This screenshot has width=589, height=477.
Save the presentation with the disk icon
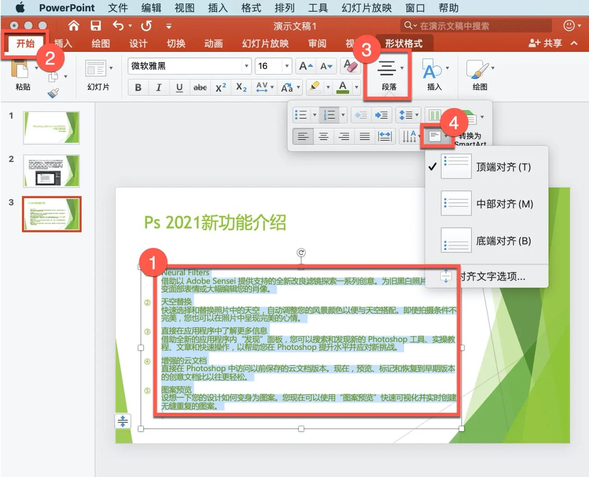(x=96, y=26)
